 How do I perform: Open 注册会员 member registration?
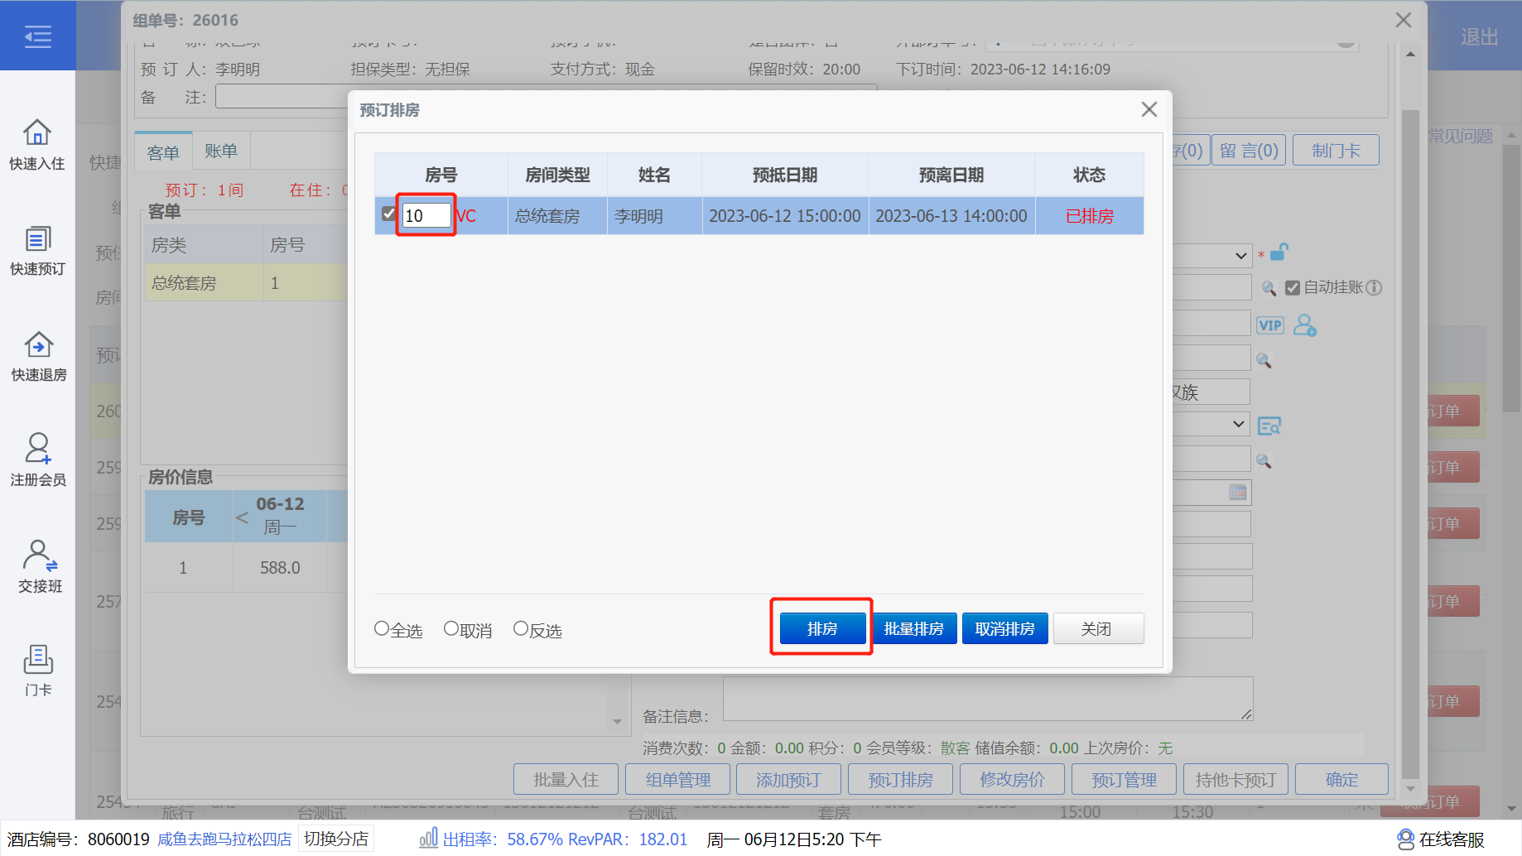[x=37, y=460]
